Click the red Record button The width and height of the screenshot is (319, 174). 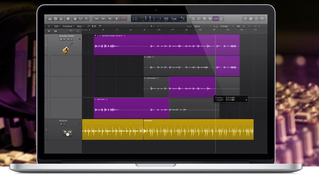[x=123, y=19]
